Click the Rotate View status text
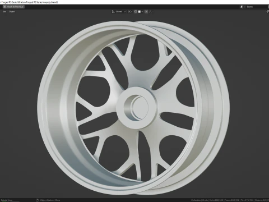269x202 pixels. click(7, 200)
